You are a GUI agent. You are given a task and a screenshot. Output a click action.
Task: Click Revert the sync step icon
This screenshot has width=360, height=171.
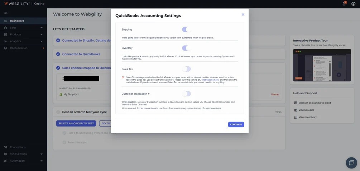point(64,143)
